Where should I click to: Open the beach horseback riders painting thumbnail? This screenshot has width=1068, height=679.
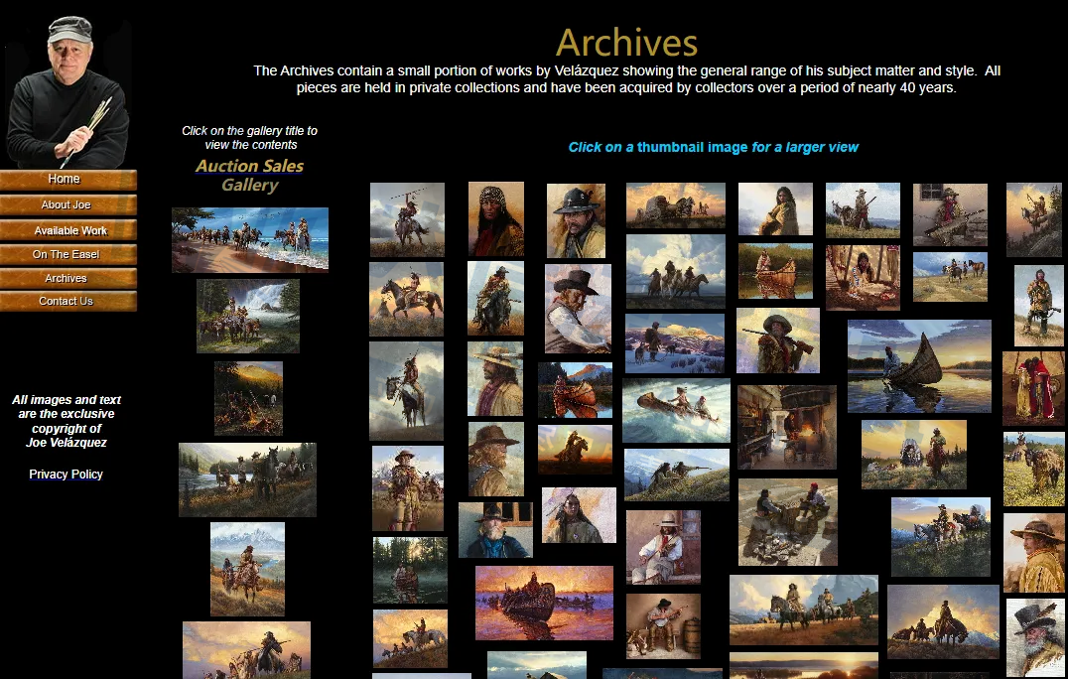point(249,239)
